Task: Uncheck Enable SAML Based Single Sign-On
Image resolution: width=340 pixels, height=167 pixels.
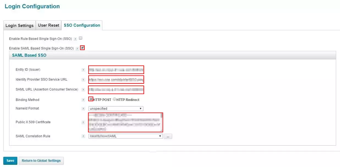Action: 83,48
